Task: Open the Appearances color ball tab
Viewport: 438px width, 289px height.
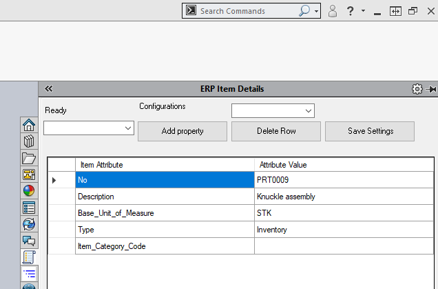Action: 29,191
